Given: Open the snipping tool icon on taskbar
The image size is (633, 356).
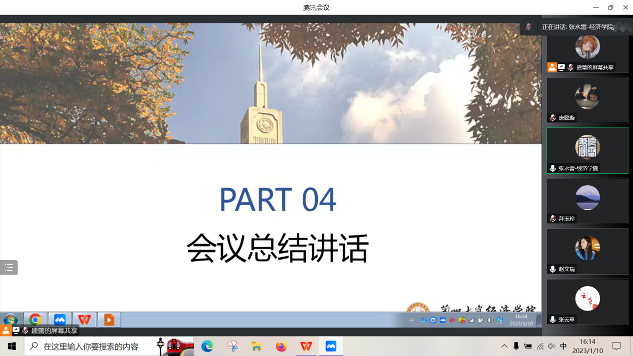Looking at the screenshot, I should (232, 346).
